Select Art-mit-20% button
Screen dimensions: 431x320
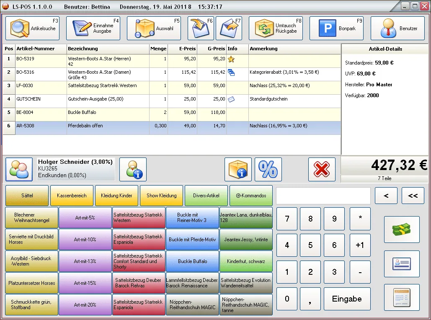[85, 305]
